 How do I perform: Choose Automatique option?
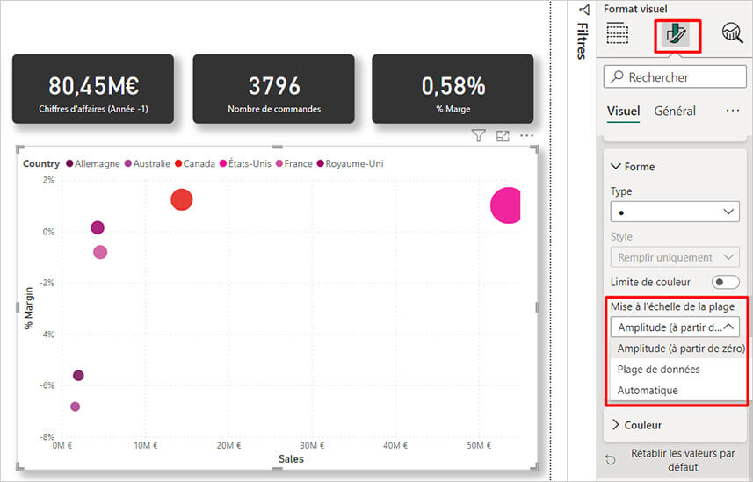coord(677,391)
